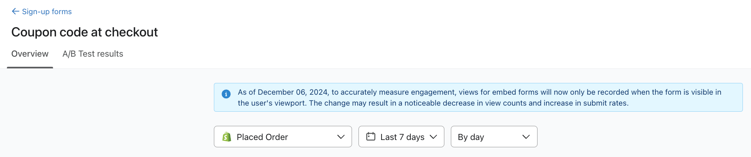Expand the By day chevron arrow
The width and height of the screenshot is (751, 157).
526,137
